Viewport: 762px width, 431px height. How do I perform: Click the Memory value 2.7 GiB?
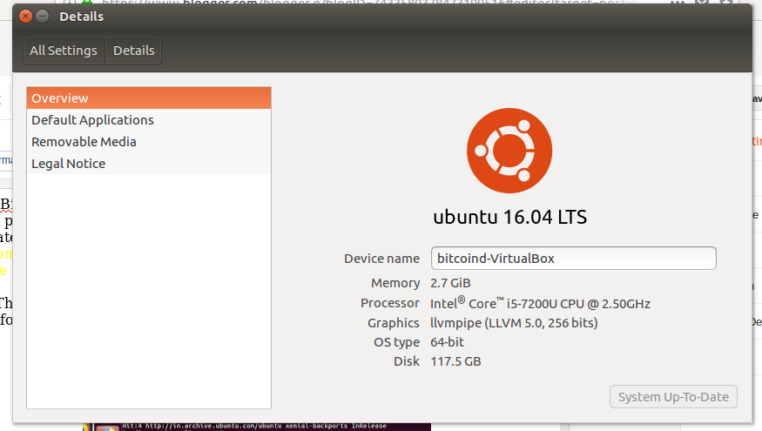450,283
